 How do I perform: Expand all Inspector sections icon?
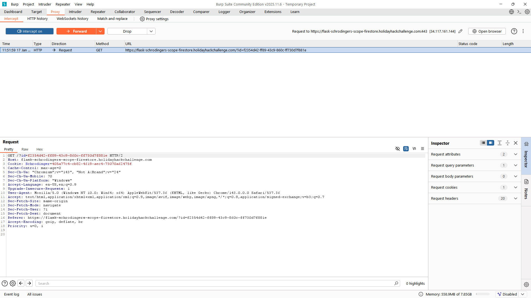[x=499, y=143]
